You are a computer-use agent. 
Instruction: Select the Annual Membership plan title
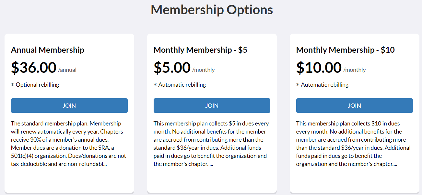(x=48, y=50)
